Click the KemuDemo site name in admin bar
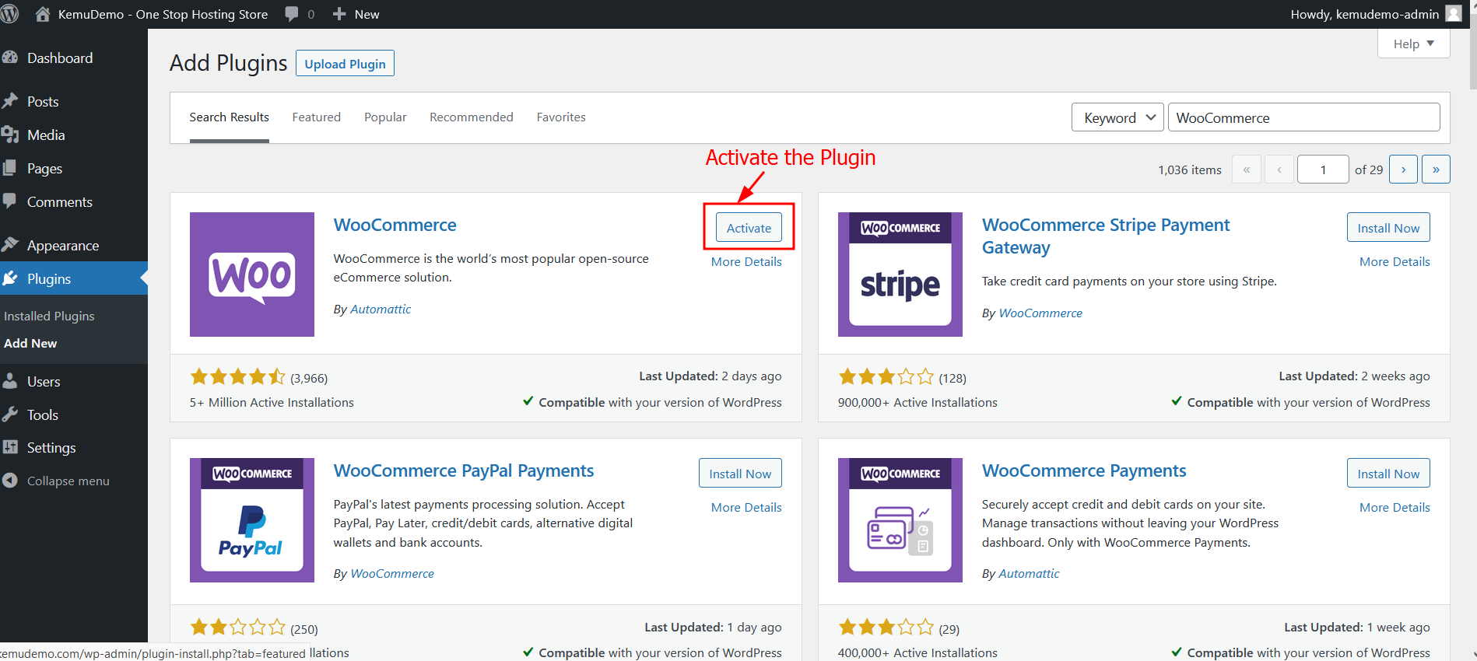Image resolution: width=1477 pixels, height=661 pixels. [163, 14]
